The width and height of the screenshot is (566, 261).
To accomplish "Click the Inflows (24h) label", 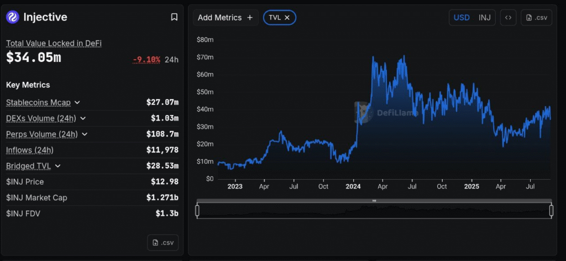I will [30, 150].
